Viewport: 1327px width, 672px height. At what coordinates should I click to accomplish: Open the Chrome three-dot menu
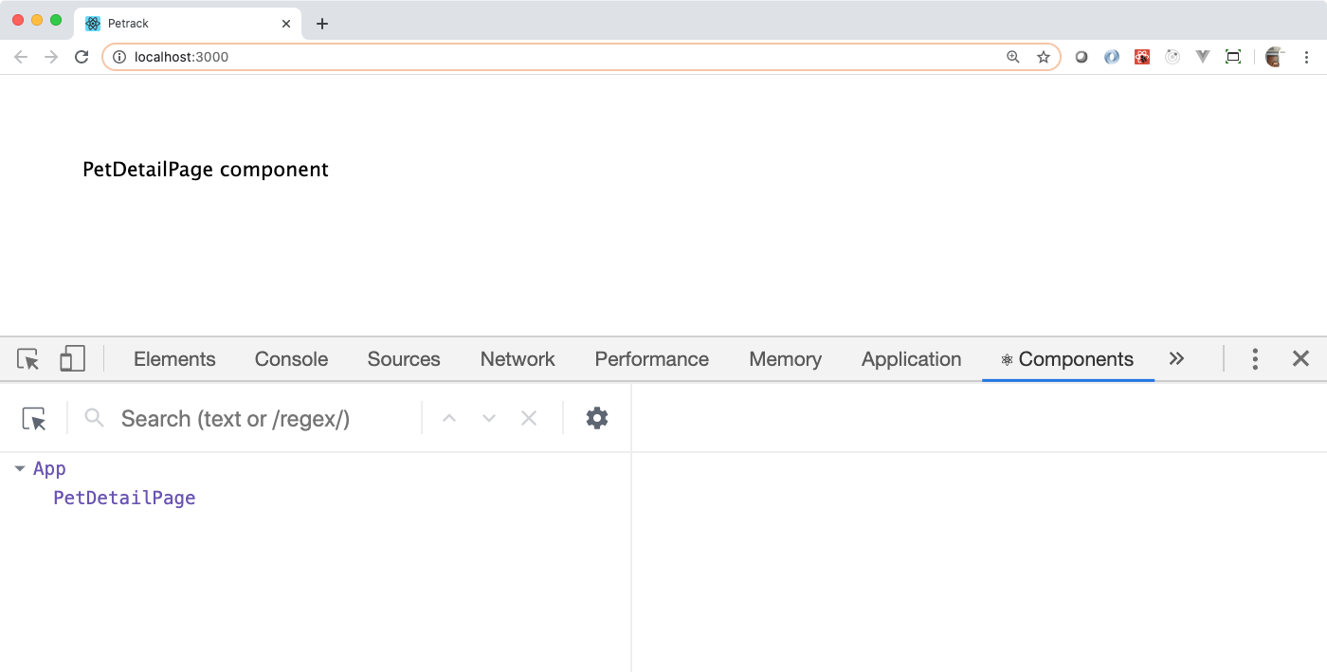pyautogui.click(x=1306, y=57)
